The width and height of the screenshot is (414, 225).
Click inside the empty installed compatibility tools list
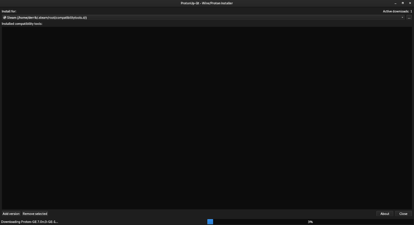coord(207,117)
